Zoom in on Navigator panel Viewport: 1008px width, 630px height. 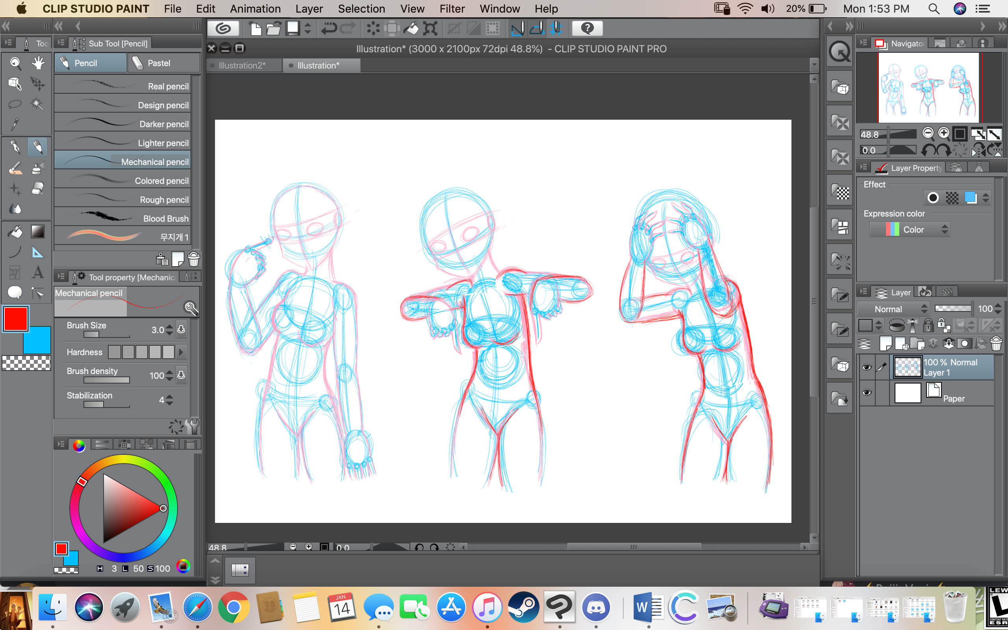click(944, 133)
